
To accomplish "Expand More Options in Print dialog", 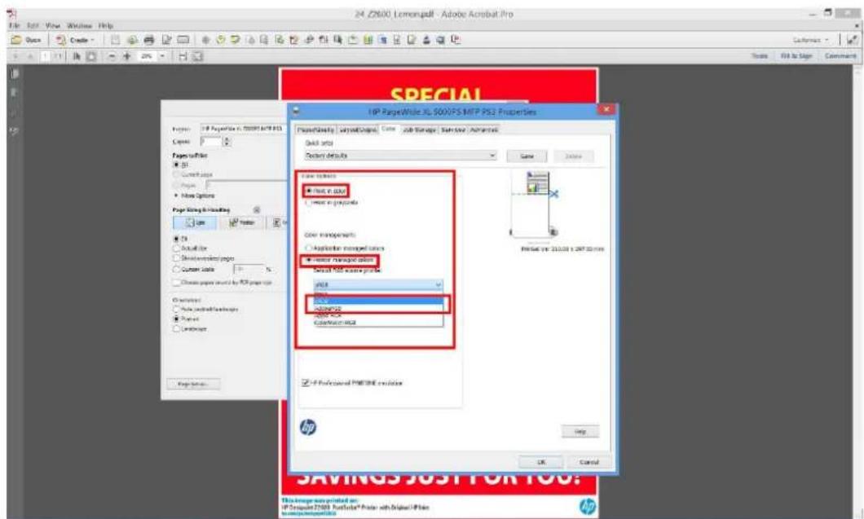I will (x=195, y=196).
